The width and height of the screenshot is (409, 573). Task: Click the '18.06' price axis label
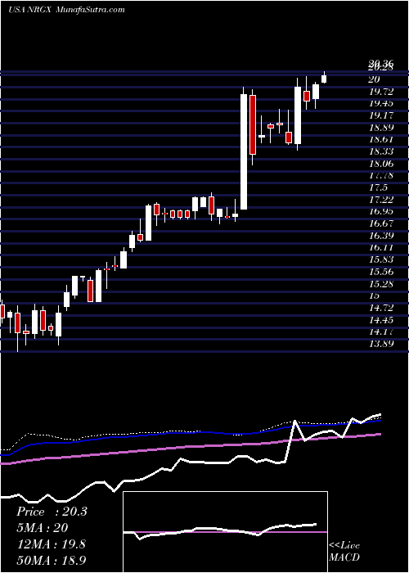(381, 164)
